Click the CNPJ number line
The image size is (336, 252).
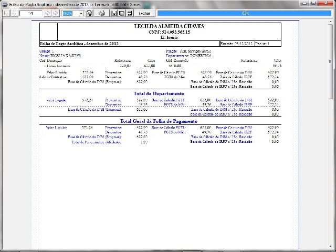(x=169, y=33)
